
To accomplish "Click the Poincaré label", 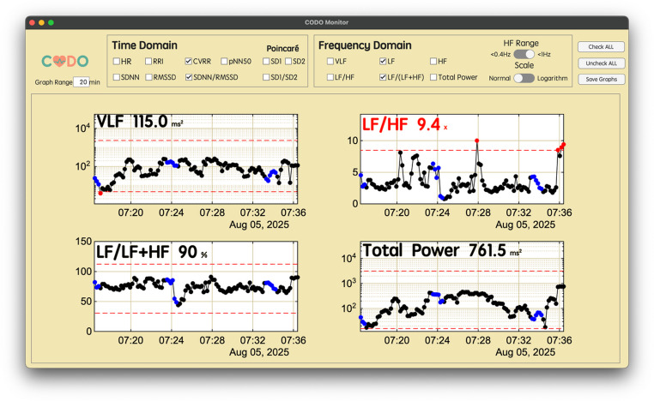I will pos(282,49).
